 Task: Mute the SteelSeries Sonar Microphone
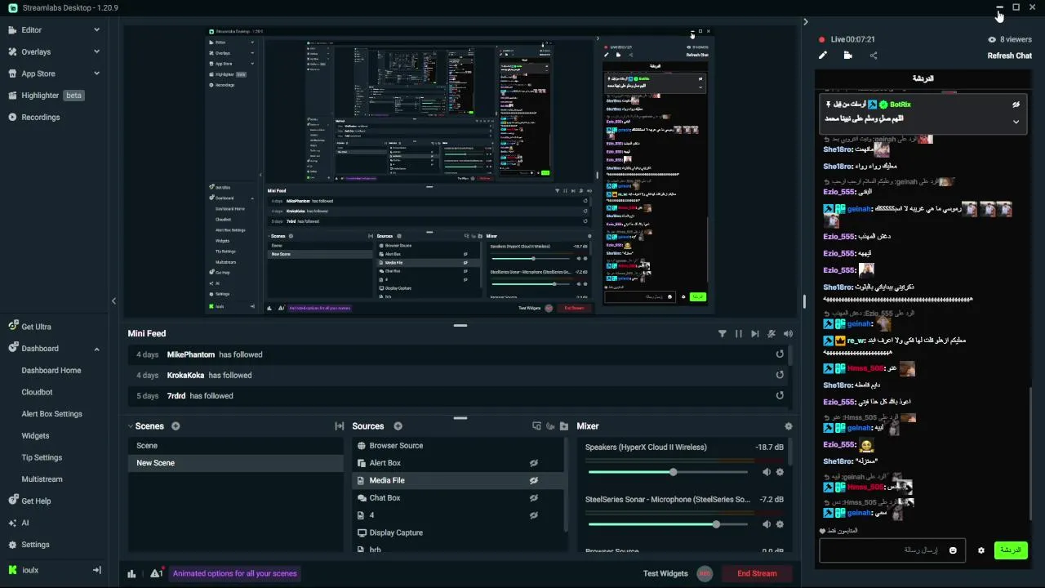[x=767, y=524]
